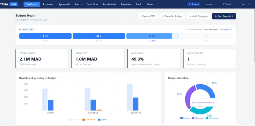Open the Total Budget card

[42, 59]
